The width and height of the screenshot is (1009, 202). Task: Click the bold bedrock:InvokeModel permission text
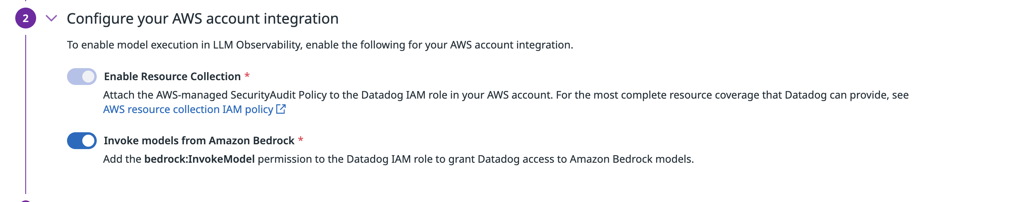click(199, 159)
